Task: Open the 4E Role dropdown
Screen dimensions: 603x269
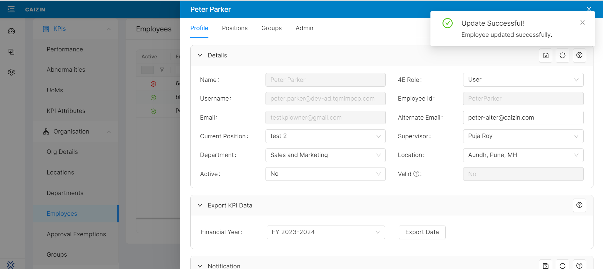Action: pos(523,80)
